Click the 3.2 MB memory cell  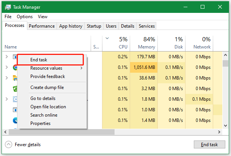(x=144, y=89)
